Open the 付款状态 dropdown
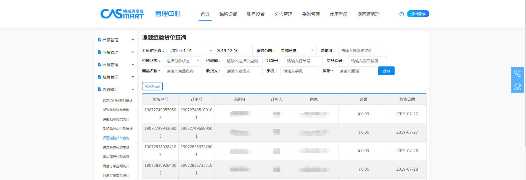The width and height of the screenshot is (526, 180). click(183, 61)
